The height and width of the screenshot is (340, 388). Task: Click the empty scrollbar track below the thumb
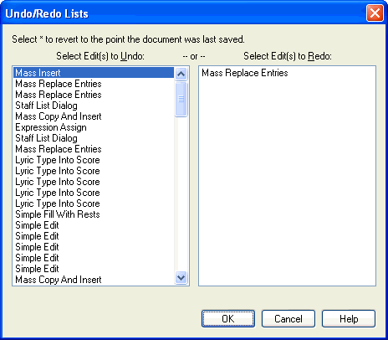pyautogui.click(x=181, y=193)
